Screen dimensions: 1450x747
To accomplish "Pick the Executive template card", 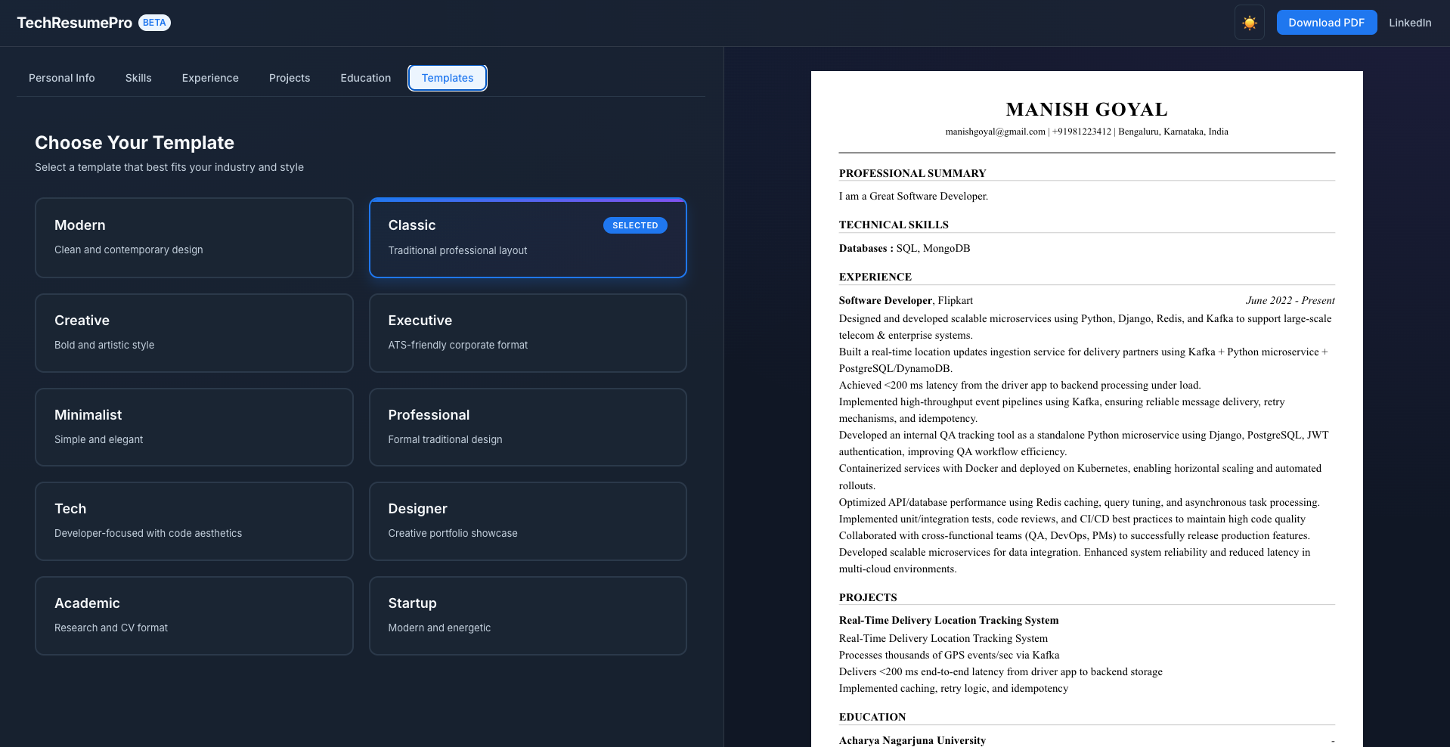I will pos(528,333).
